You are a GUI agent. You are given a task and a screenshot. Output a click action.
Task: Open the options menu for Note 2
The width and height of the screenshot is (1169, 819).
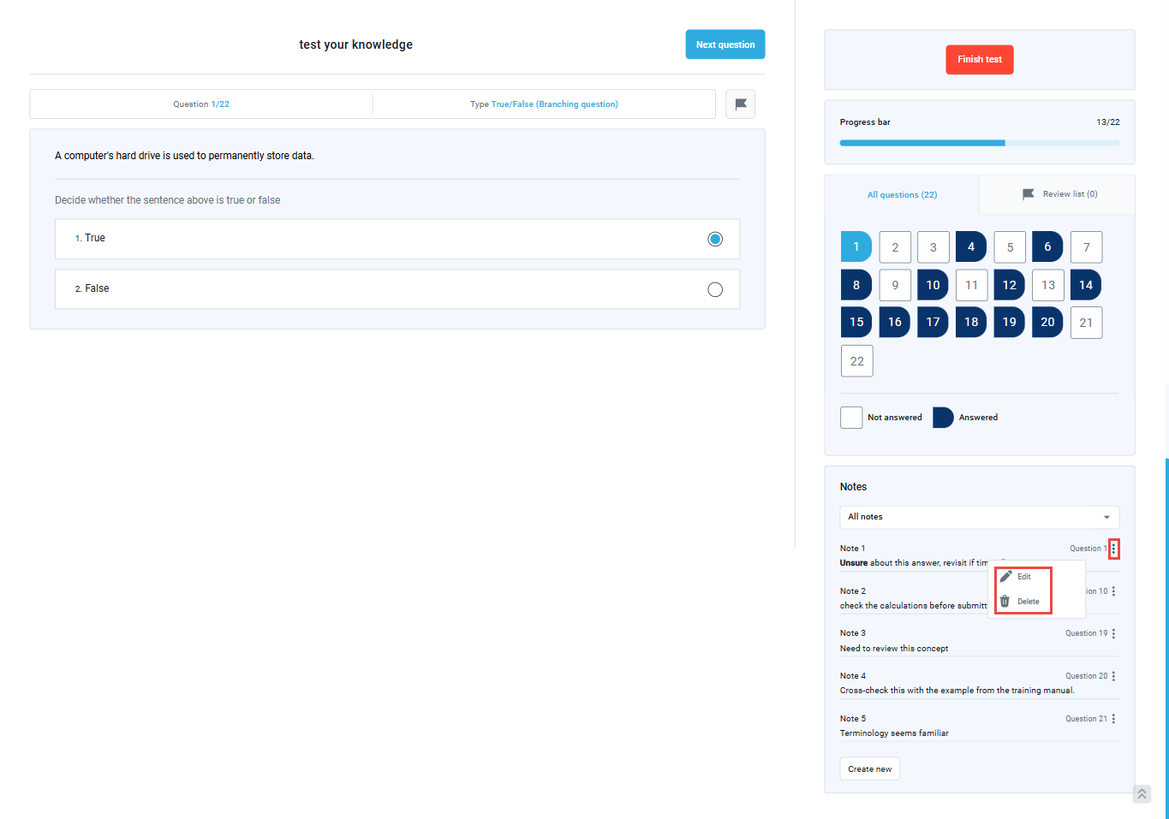1113,591
